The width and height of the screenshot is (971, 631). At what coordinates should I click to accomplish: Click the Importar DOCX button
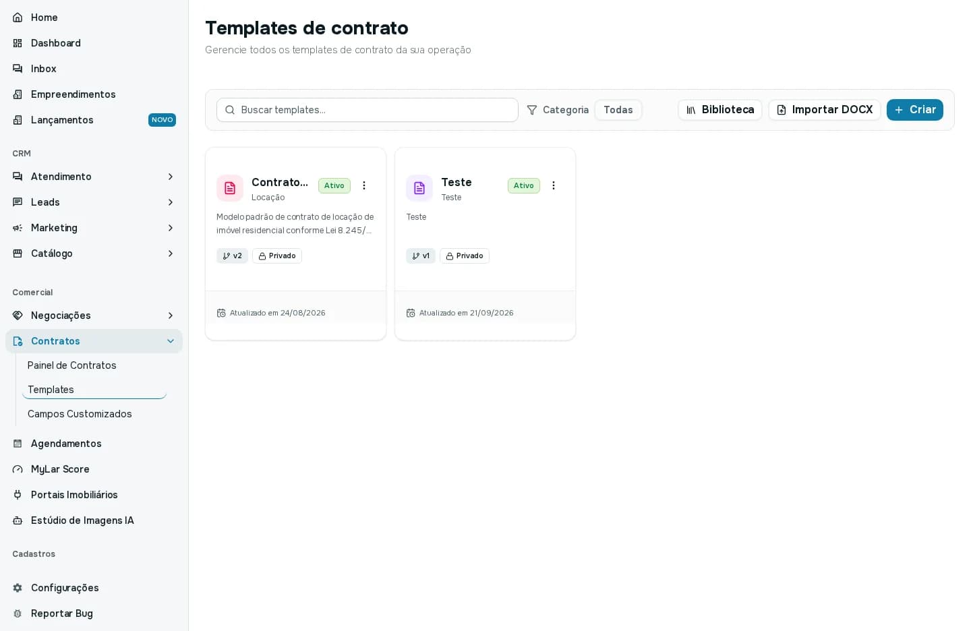(825, 110)
